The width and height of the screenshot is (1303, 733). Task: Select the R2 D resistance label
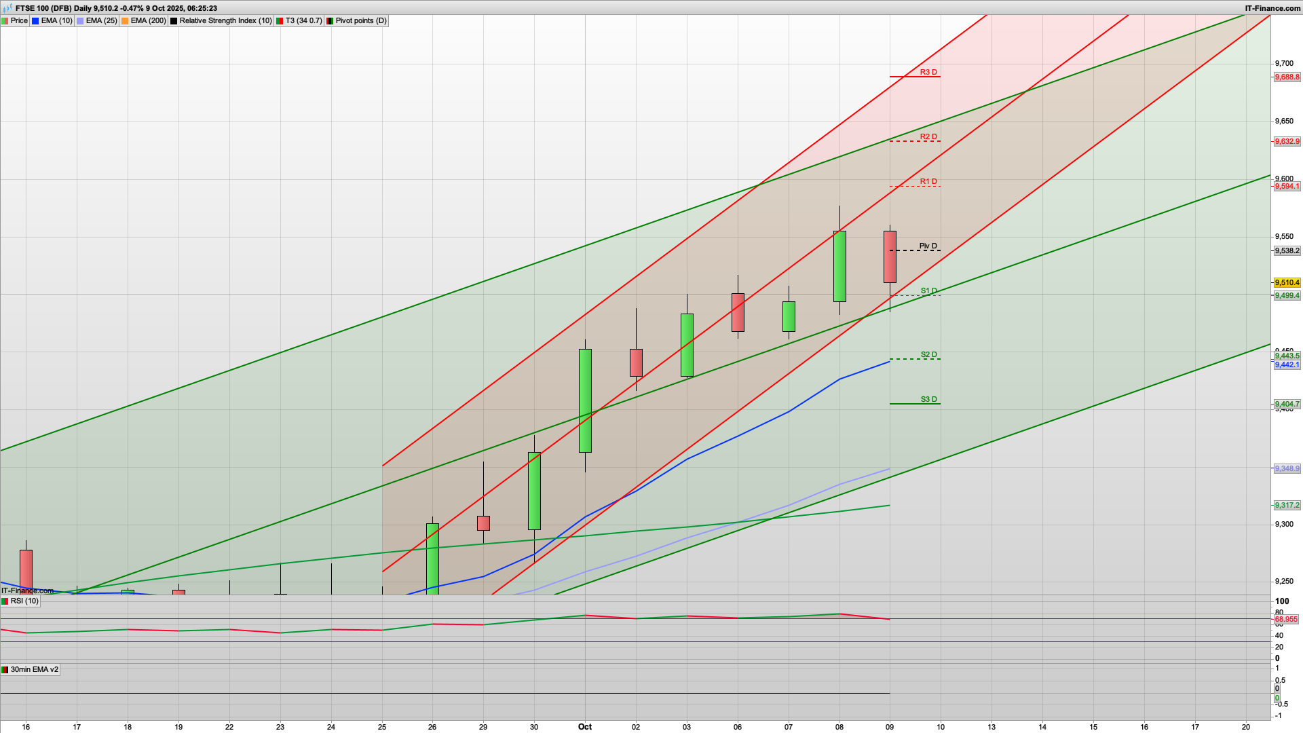[928, 137]
